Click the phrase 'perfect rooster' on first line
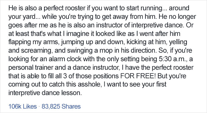This screenshot has width=207, height=113. (64, 8)
